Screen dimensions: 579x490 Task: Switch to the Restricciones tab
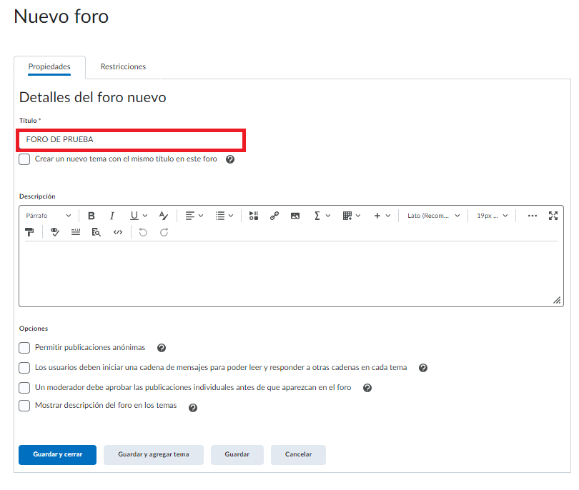(123, 66)
